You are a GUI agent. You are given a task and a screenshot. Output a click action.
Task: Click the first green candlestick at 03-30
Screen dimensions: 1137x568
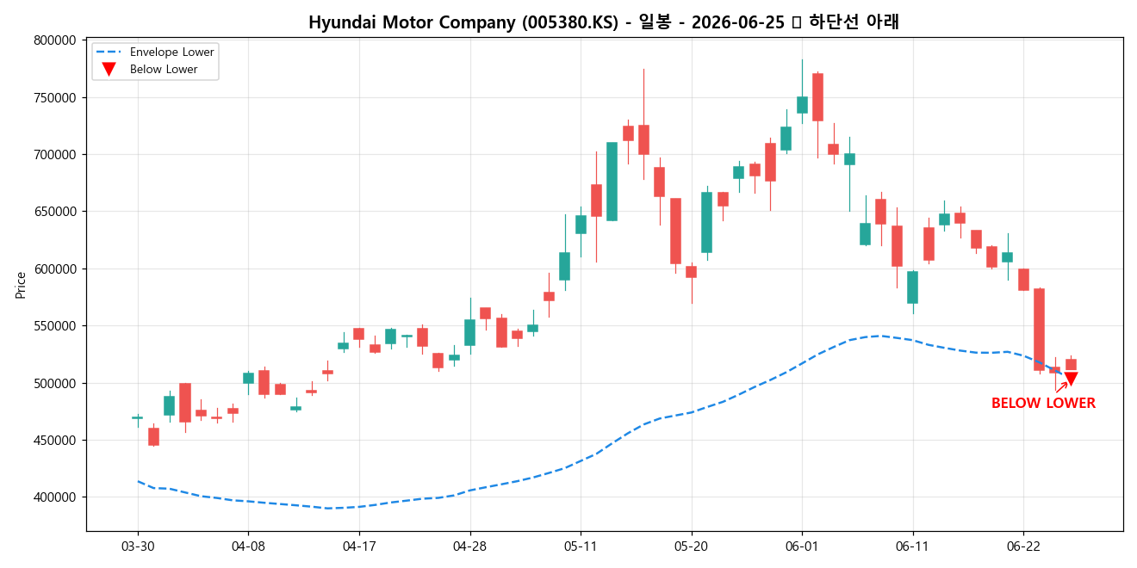click(138, 418)
